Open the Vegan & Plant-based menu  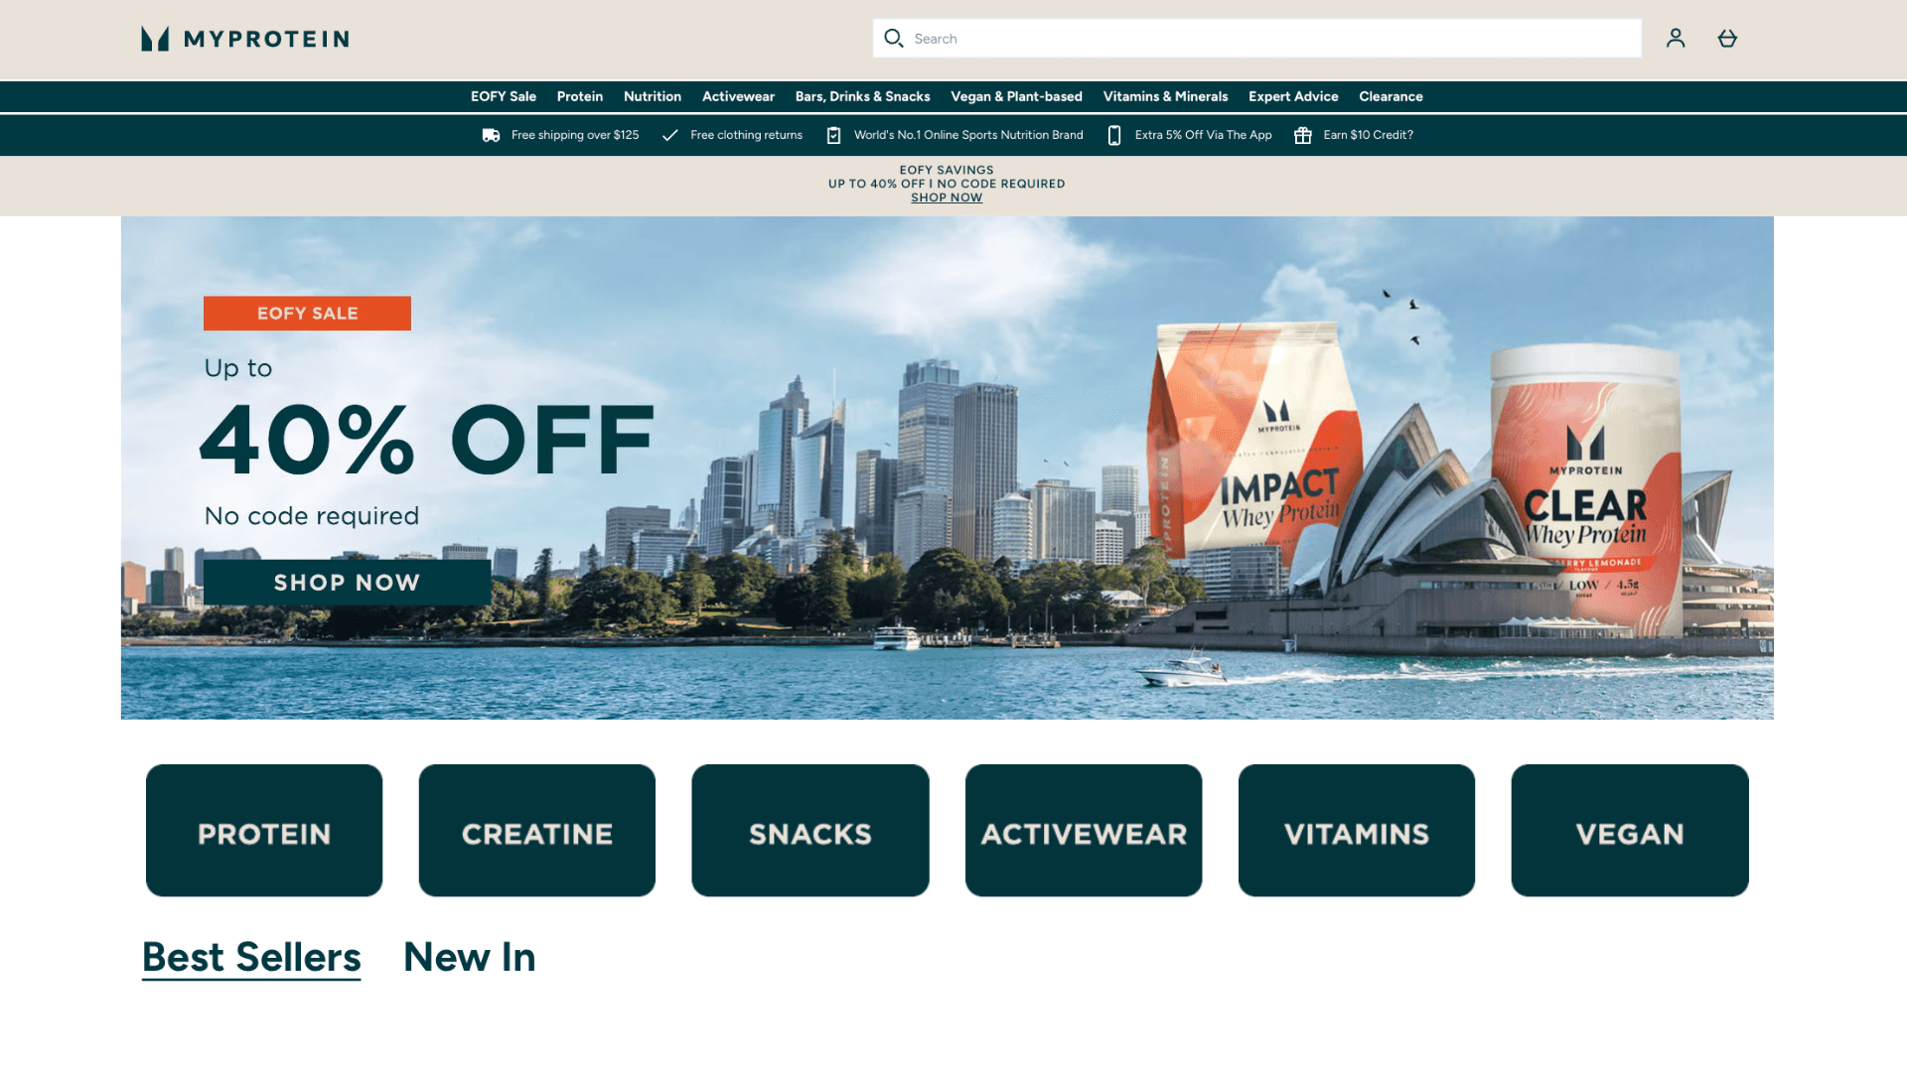pos(1016,96)
